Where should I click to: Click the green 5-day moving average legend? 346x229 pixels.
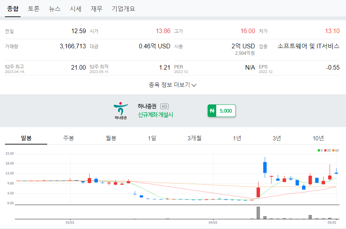[320, 150]
